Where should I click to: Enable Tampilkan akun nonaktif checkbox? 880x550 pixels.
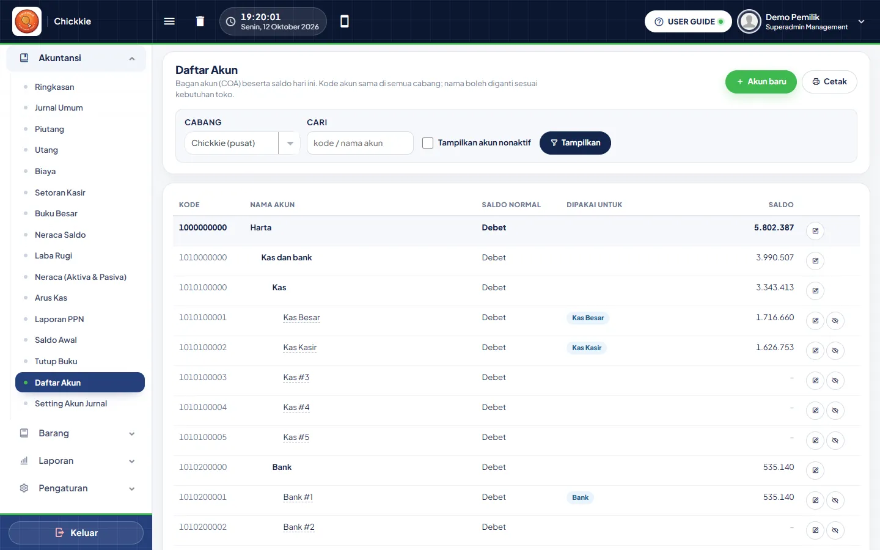click(x=428, y=143)
